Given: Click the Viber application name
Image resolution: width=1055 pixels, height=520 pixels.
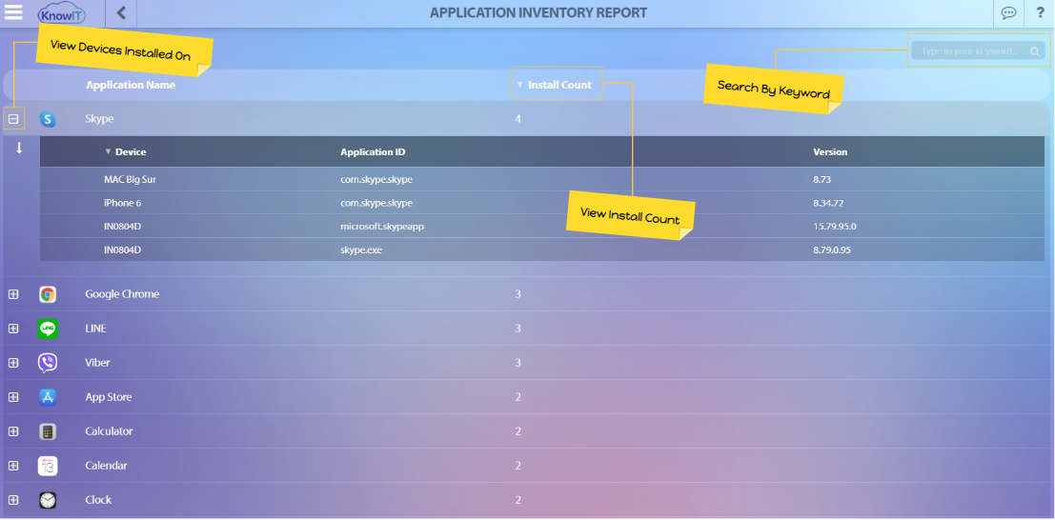Looking at the screenshot, I should point(97,363).
